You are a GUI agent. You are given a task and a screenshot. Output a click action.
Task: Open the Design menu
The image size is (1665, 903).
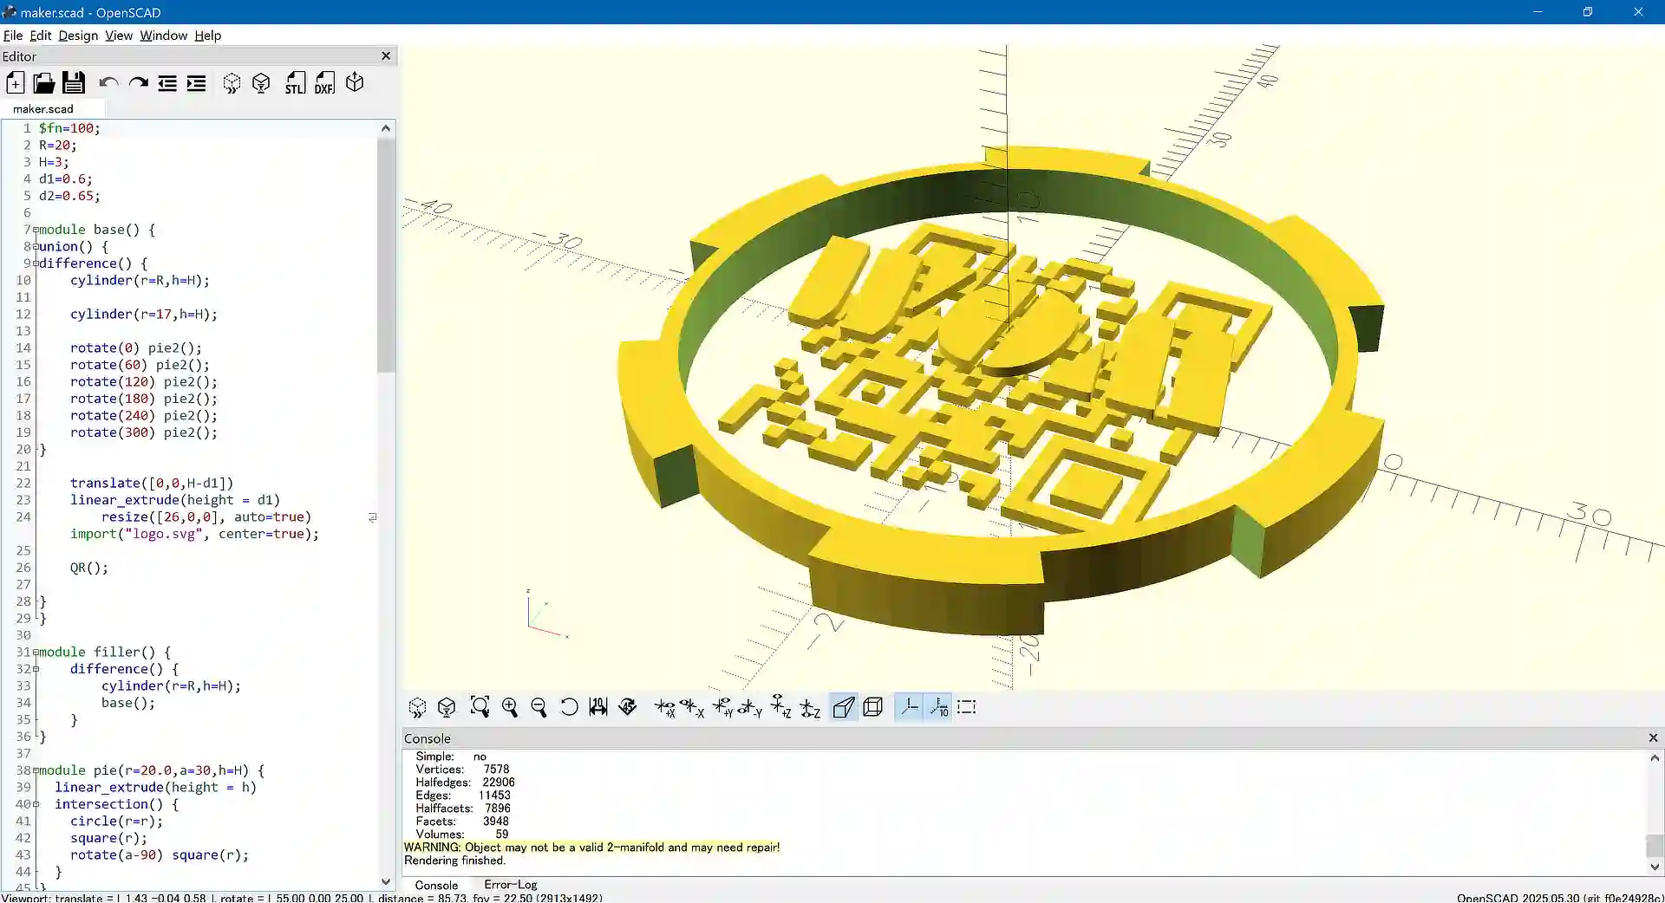point(78,36)
